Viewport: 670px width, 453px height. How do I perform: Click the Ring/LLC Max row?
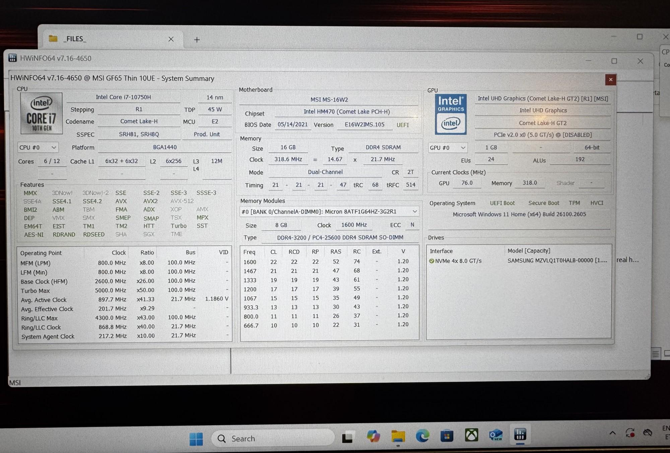124,318
